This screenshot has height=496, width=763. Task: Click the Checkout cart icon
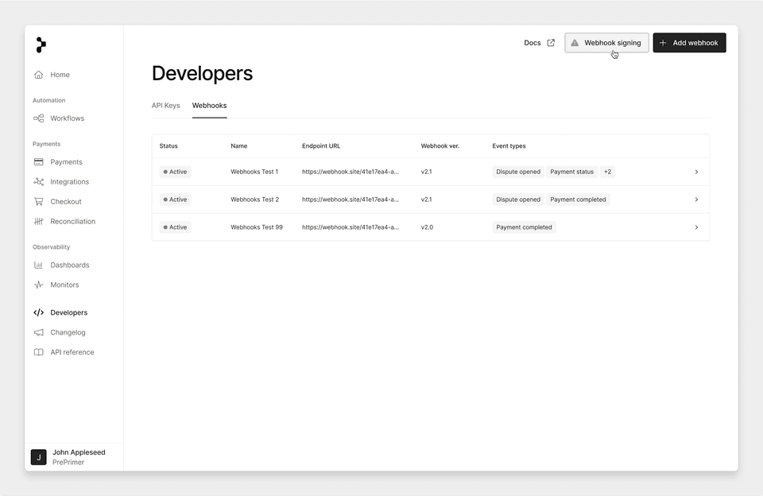point(38,202)
